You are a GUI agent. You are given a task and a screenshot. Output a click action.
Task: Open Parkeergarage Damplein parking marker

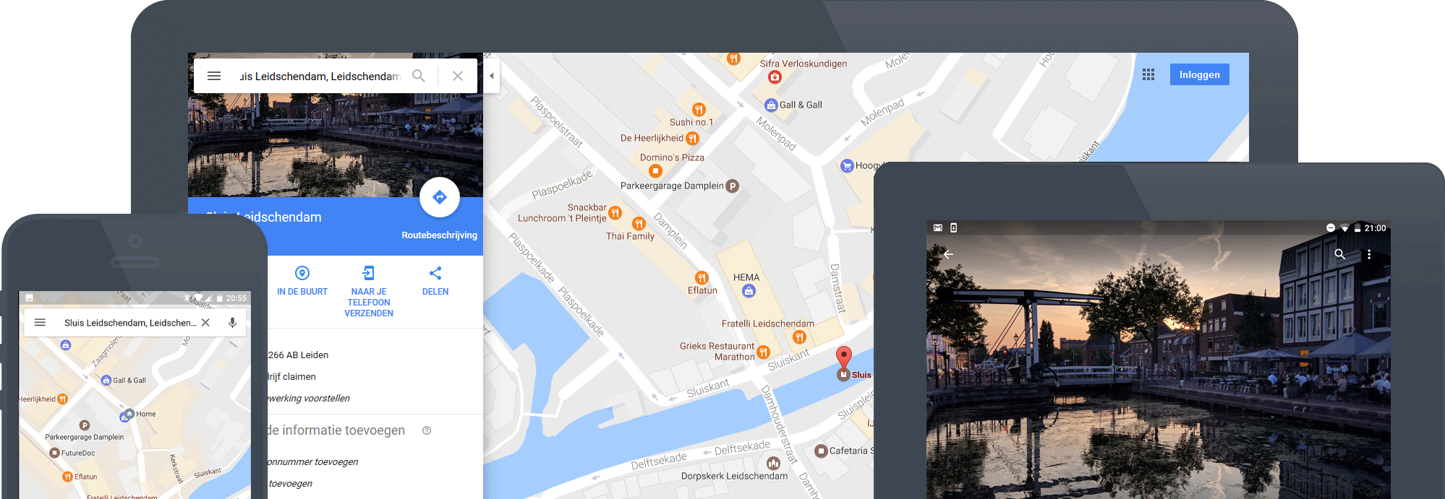[x=732, y=186]
